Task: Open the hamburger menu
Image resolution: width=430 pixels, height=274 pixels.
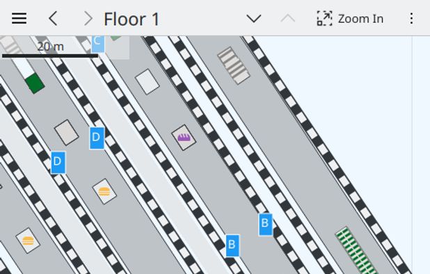Action: [19, 19]
